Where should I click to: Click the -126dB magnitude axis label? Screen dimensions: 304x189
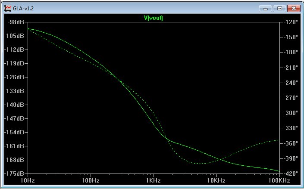click(x=14, y=77)
